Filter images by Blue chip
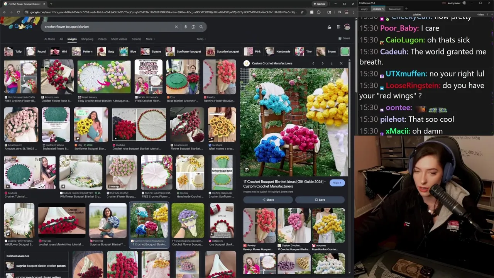This screenshot has height=278, width=494. 128,51
